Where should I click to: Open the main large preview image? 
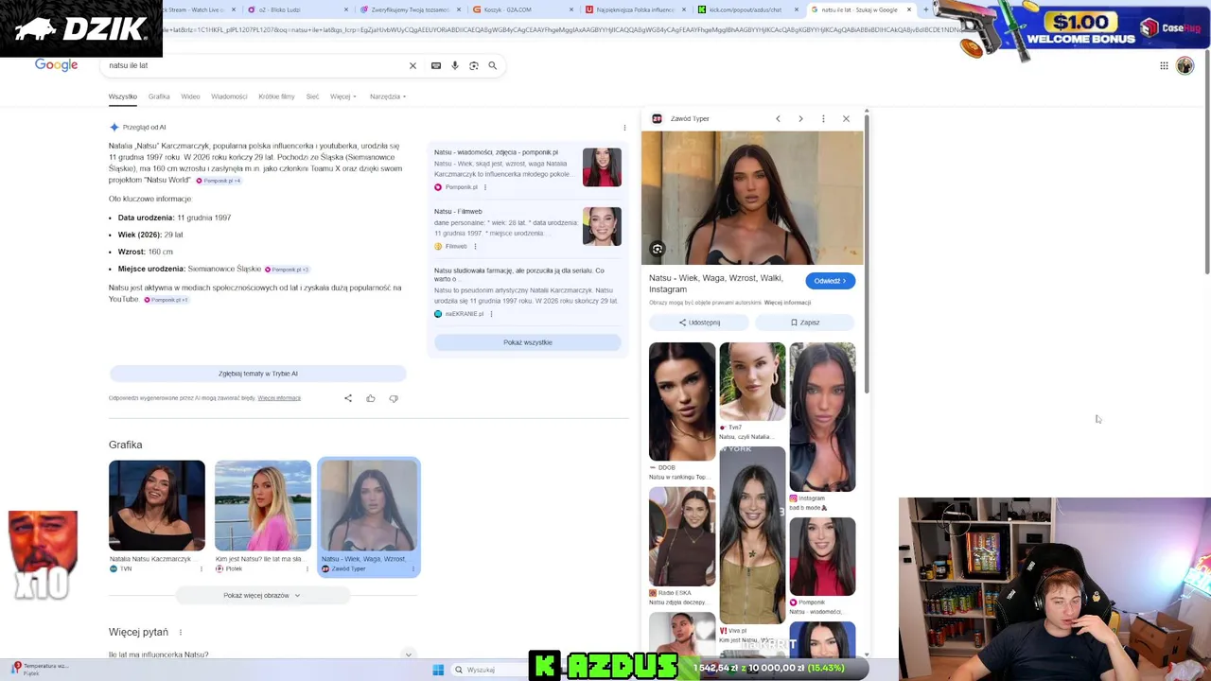pos(752,198)
